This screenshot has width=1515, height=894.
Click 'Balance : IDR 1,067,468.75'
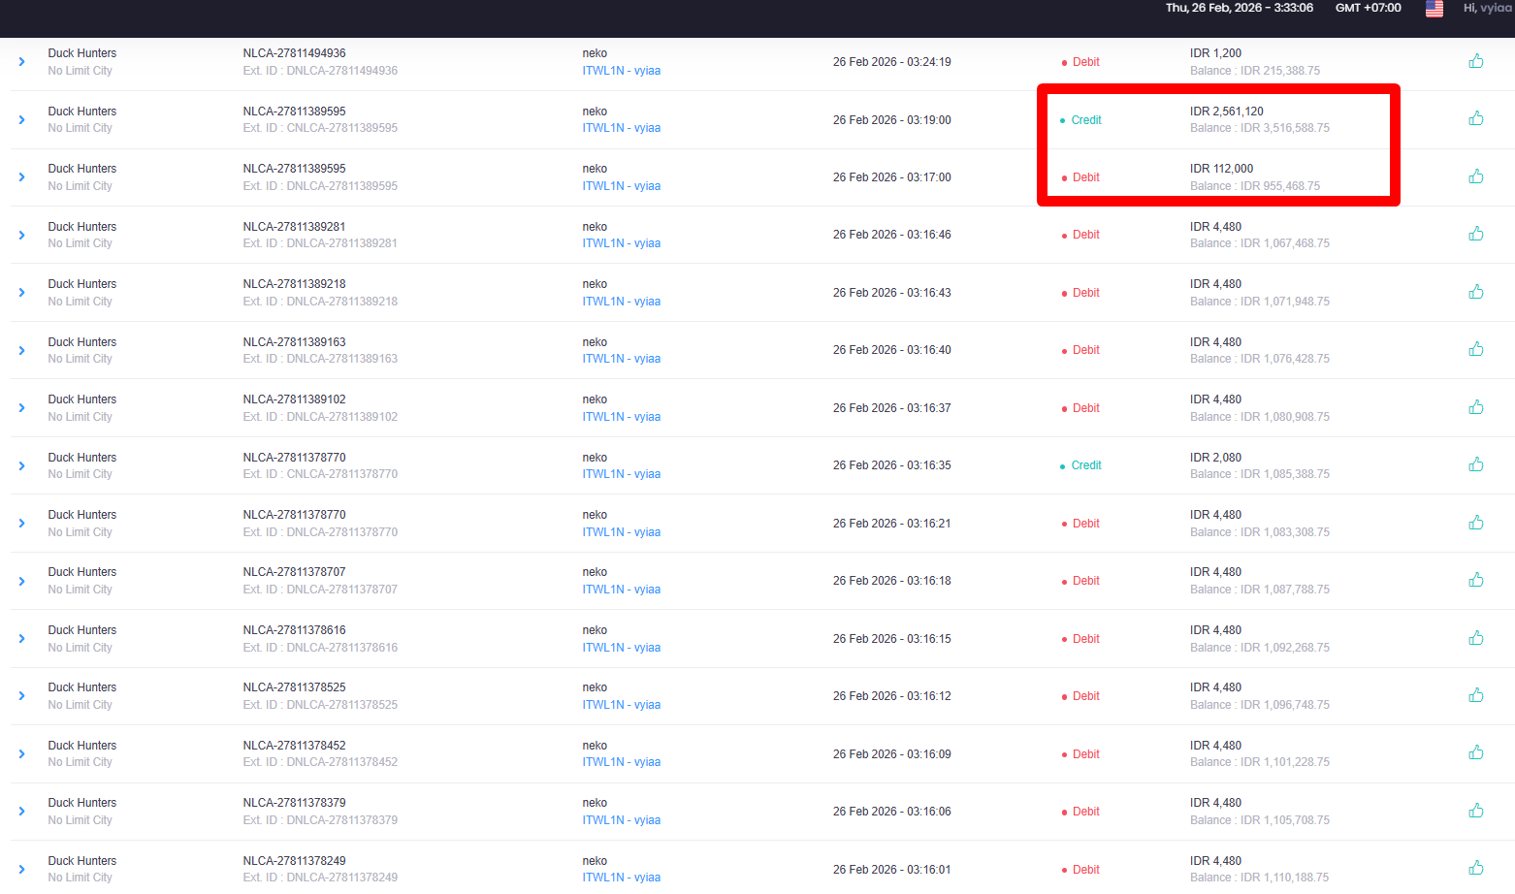pos(1260,243)
